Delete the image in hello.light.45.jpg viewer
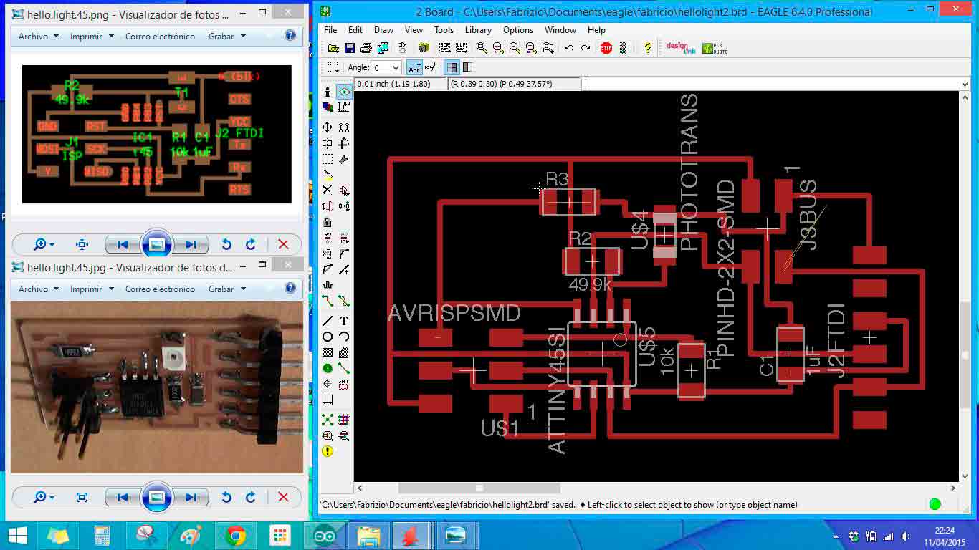979x550 pixels. coord(283,497)
